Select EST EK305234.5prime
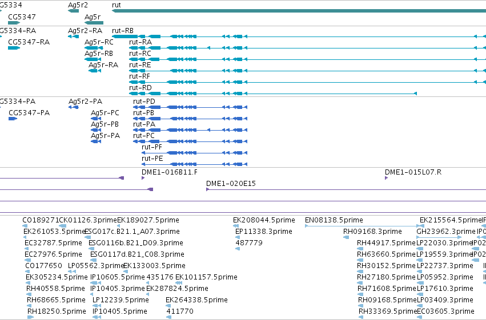 pyautogui.click(x=57, y=278)
